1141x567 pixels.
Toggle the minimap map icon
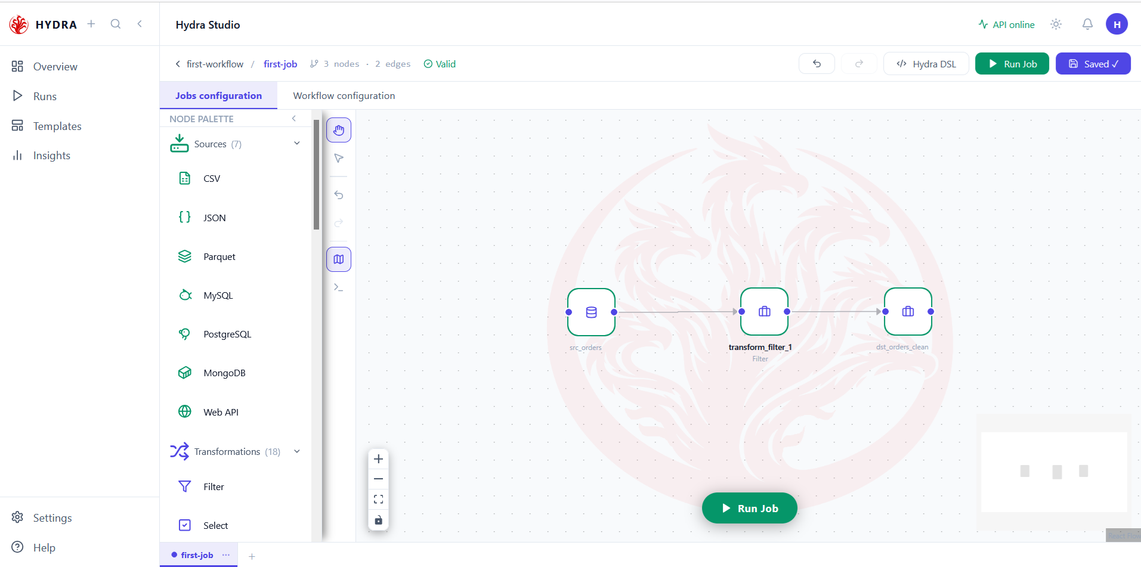339,259
